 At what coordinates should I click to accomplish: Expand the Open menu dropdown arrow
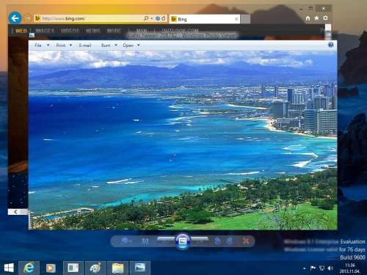pos(139,45)
